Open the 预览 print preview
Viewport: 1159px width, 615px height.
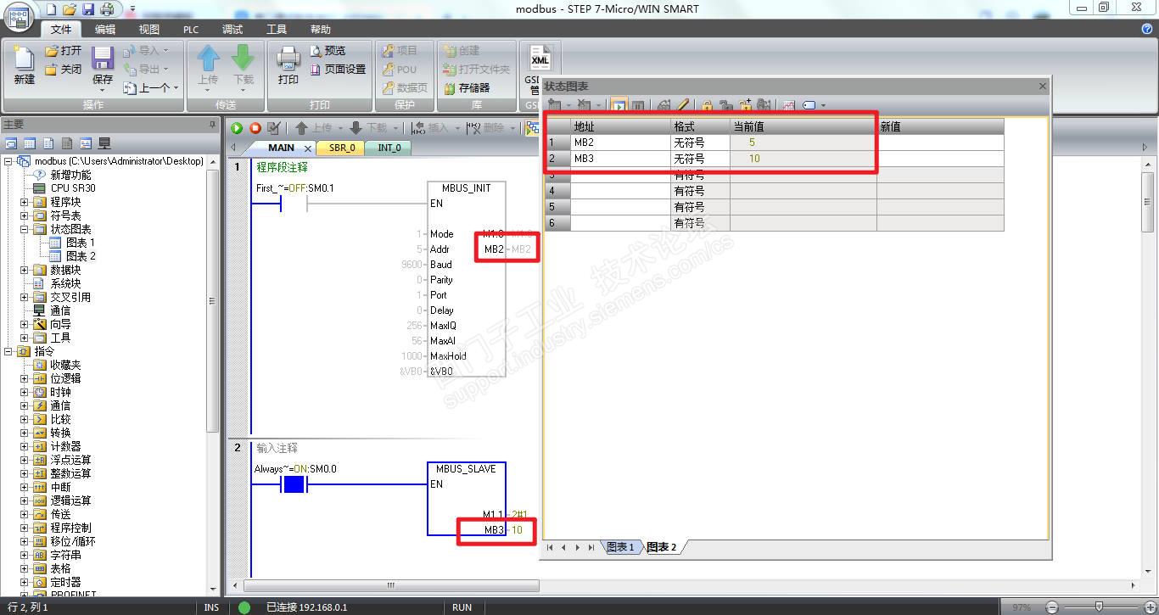pos(328,51)
